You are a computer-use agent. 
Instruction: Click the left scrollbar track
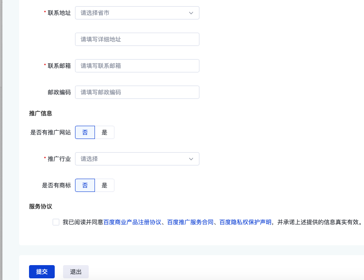2,141
